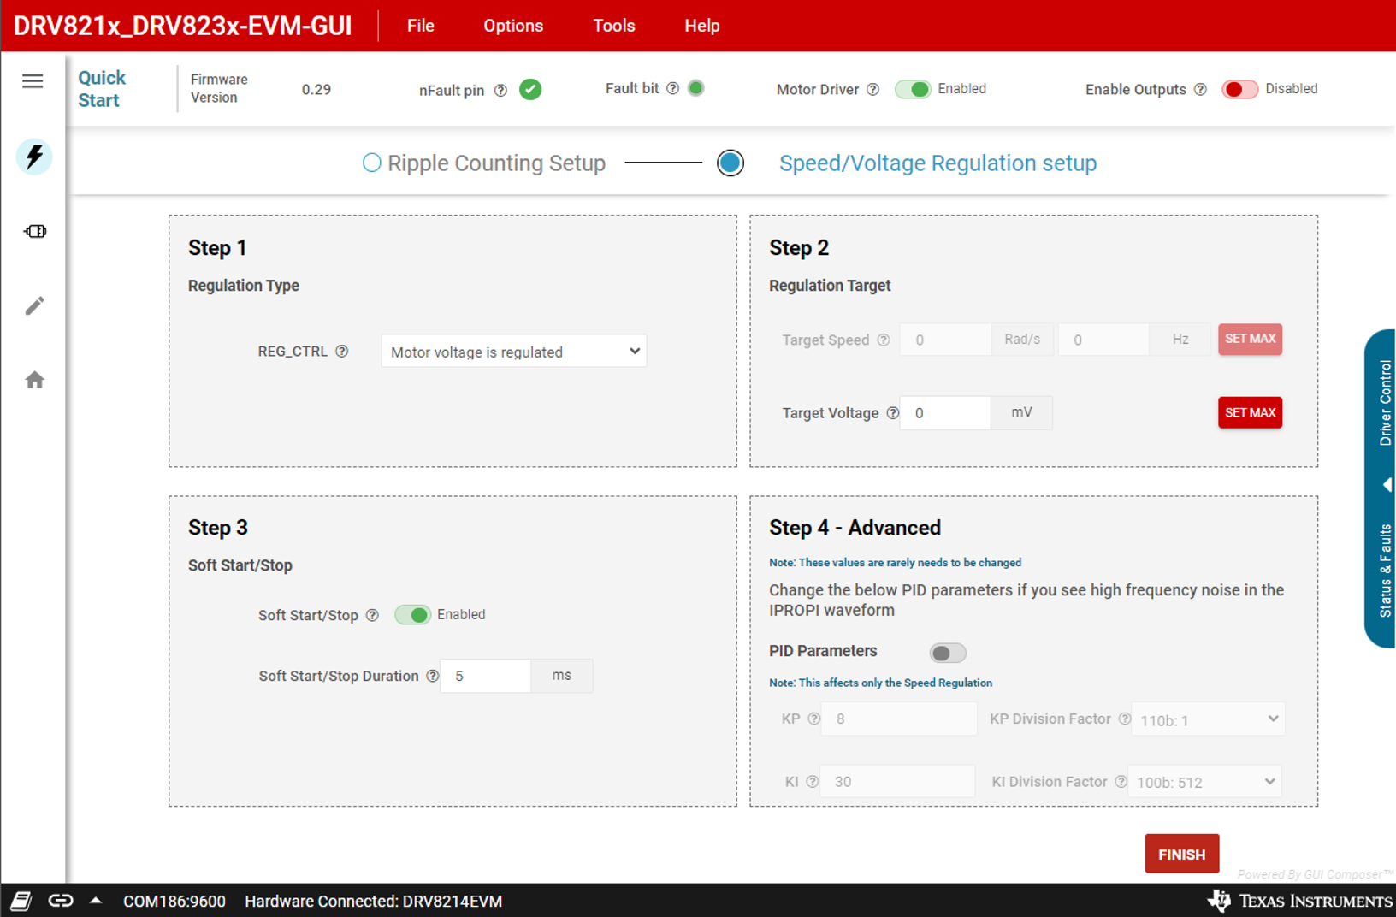Screen dimensions: 1396x917
Task: Toggle the Motor Driver enable switch
Action: tap(913, 90)
